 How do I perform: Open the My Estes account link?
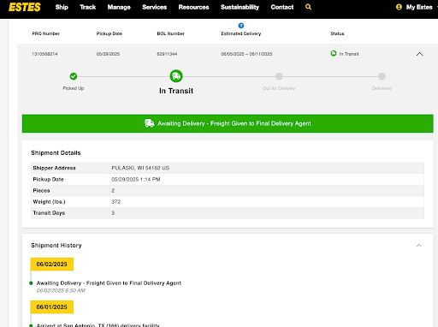(x=419, y=7)
